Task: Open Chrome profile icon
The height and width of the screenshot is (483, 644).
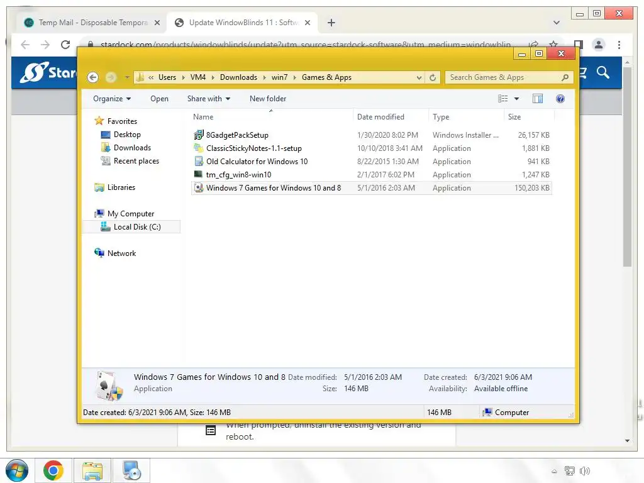Action: pyautogui.click(x=599, y=45)
